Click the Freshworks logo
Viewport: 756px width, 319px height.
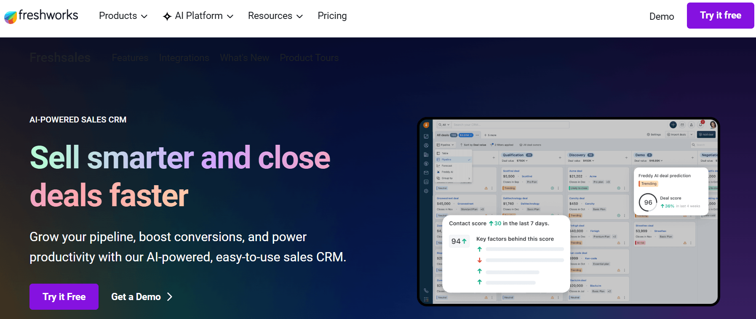coord(41,16)
